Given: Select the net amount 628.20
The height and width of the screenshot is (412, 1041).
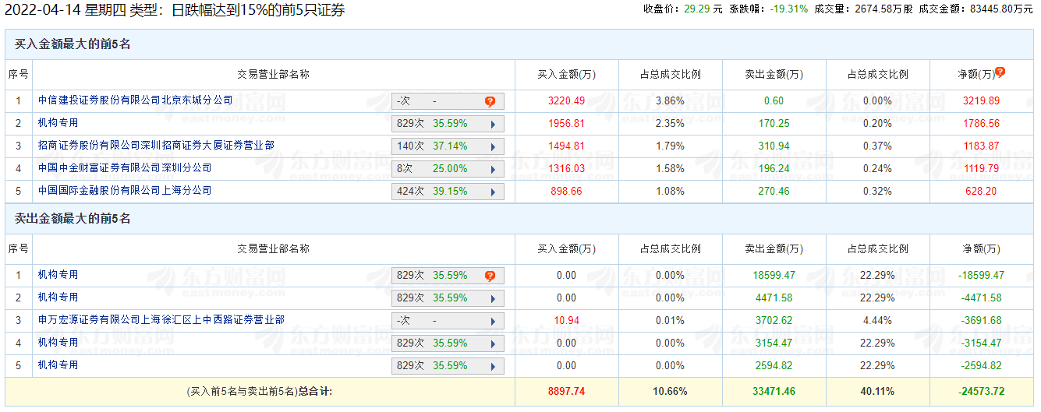Looking at the screenshot, I should point(981,192).
